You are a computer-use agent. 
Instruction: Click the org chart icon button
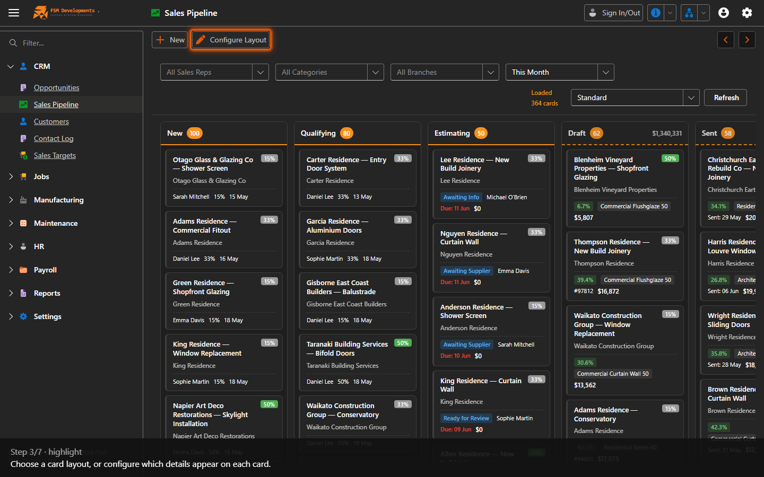[689, 13]
